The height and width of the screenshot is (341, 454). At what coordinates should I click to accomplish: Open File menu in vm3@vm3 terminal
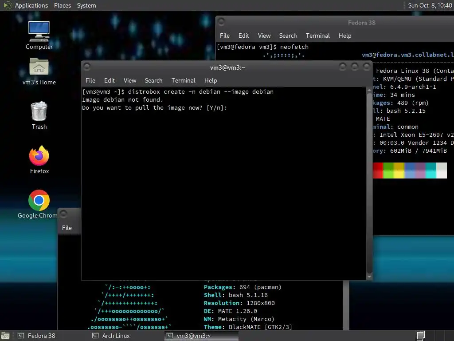coord(90,80)
